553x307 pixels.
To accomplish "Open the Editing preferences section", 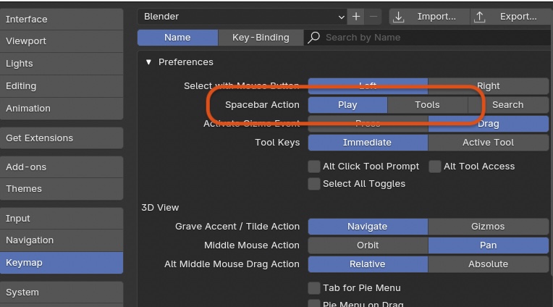I will (x=62, y=86).
